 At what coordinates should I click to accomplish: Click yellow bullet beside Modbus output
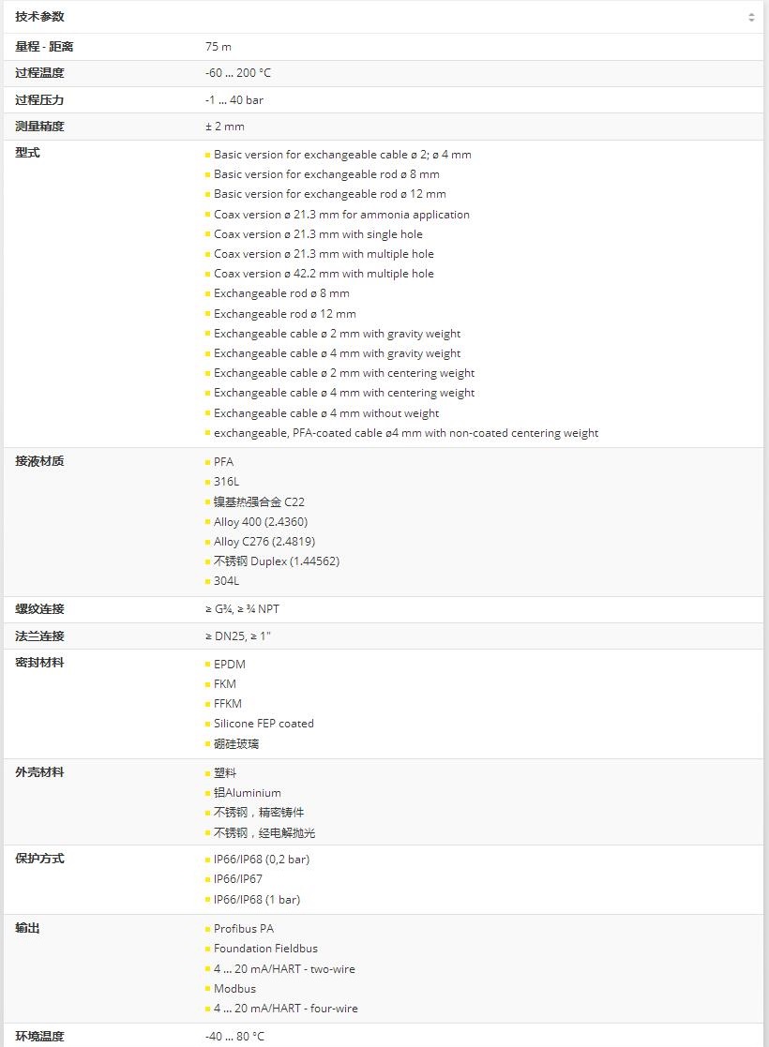coord(207,989)
